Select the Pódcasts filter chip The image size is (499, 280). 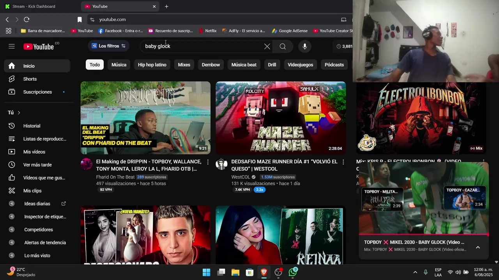[334, 65]
